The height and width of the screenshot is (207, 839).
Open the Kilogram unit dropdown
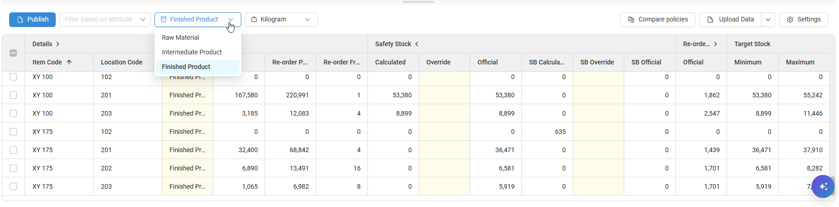[281, 20]
